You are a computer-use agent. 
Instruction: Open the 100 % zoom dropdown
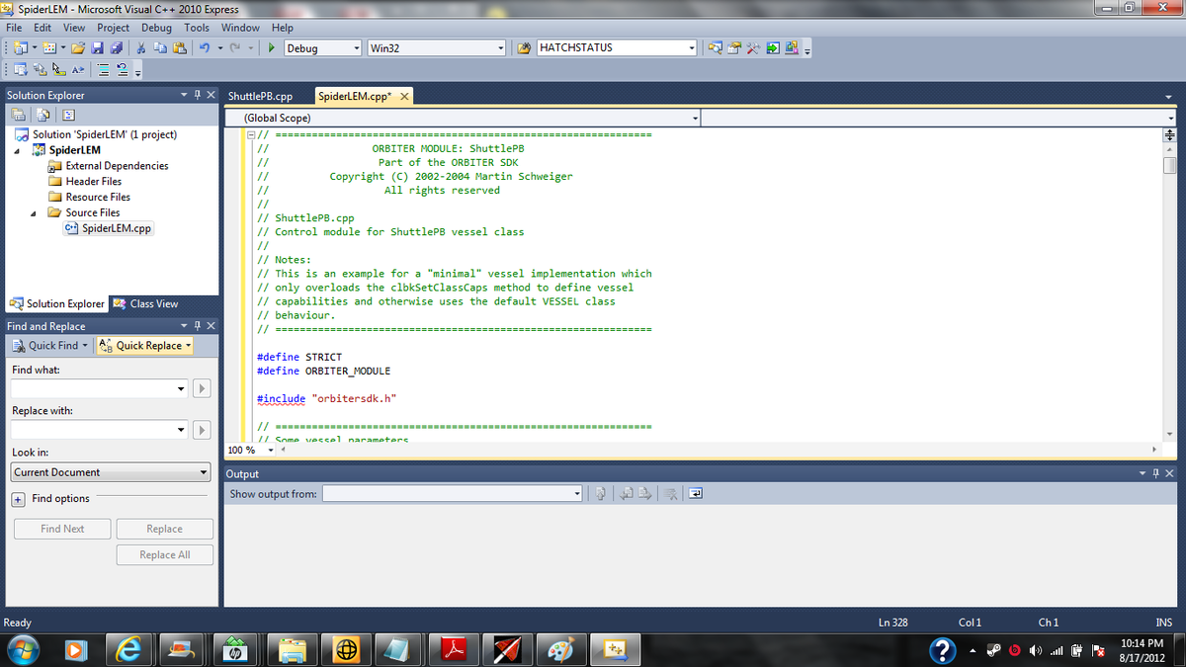point(272,451)
